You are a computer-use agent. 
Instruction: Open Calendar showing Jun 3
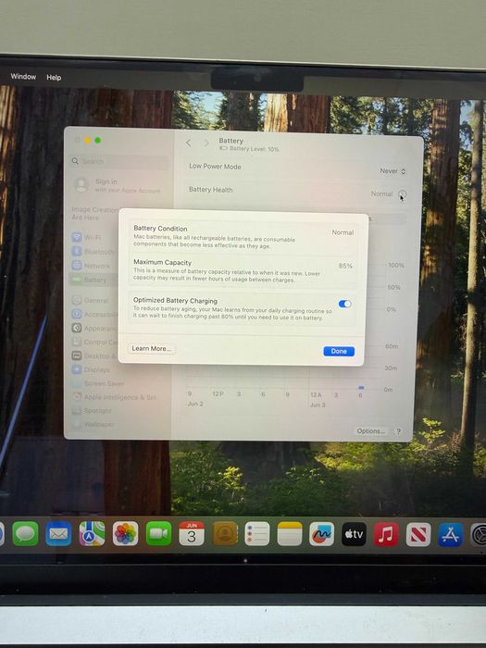click(192, 533)
